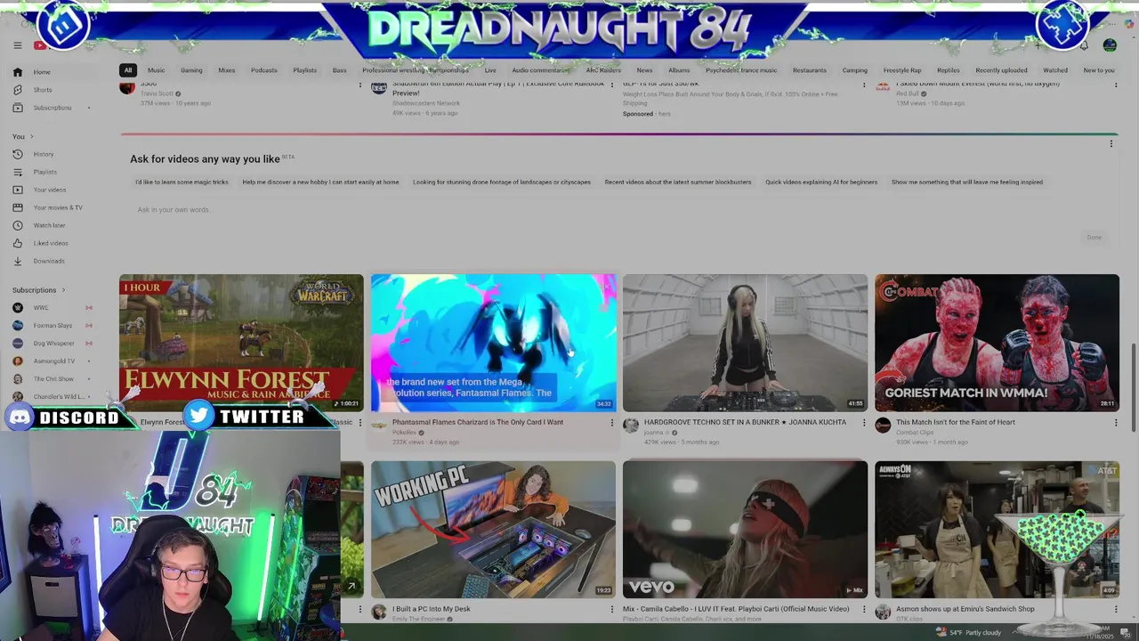This screenshot has width=1139, height=641.
Task: Click 'stunning drone footage' suggestion chip
Action: (502, 183)
